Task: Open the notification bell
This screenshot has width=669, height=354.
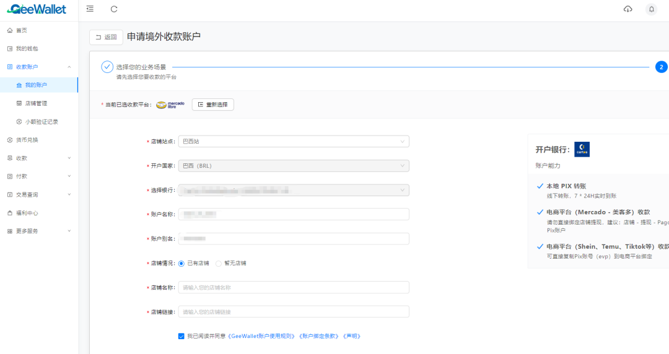Action: (651, 9)
